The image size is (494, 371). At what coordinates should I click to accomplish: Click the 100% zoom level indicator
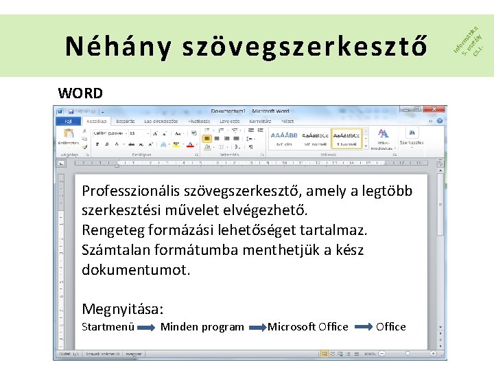pos(369,354)
